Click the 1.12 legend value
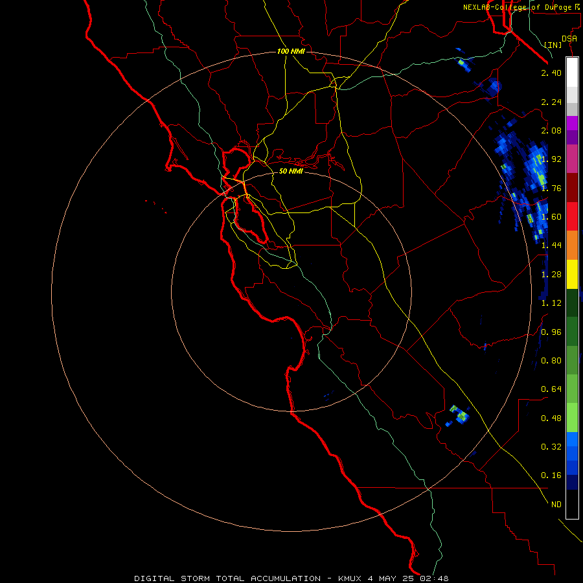 pos(551,303)
